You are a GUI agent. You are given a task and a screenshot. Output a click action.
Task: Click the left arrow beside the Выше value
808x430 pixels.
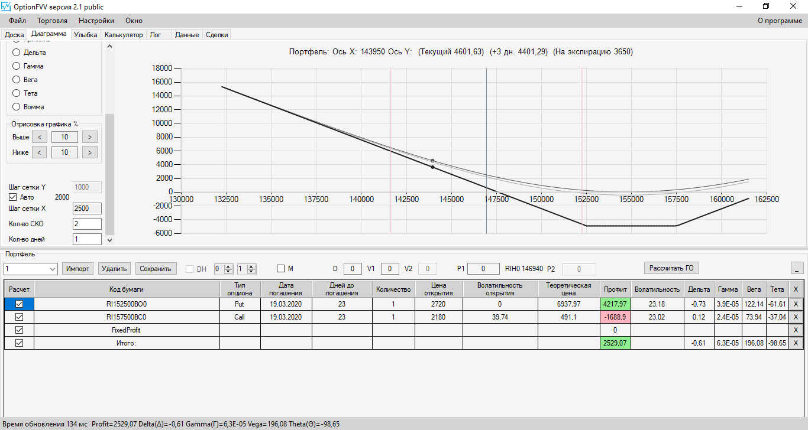coord(39,137)
